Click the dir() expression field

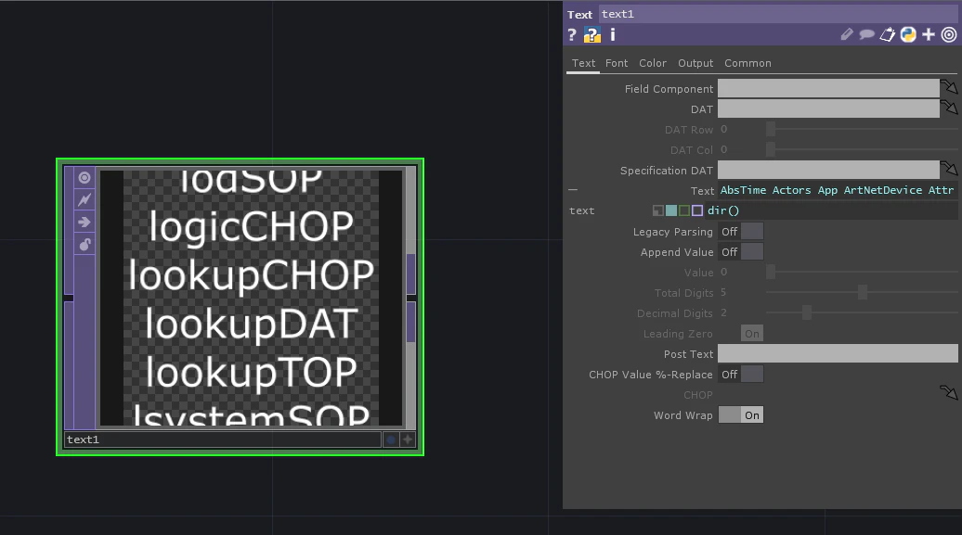831,210
